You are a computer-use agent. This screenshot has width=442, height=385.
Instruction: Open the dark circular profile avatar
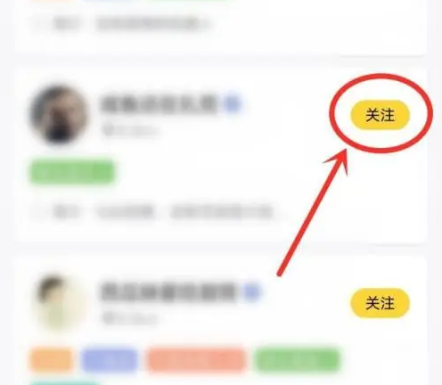coord(60,115)
